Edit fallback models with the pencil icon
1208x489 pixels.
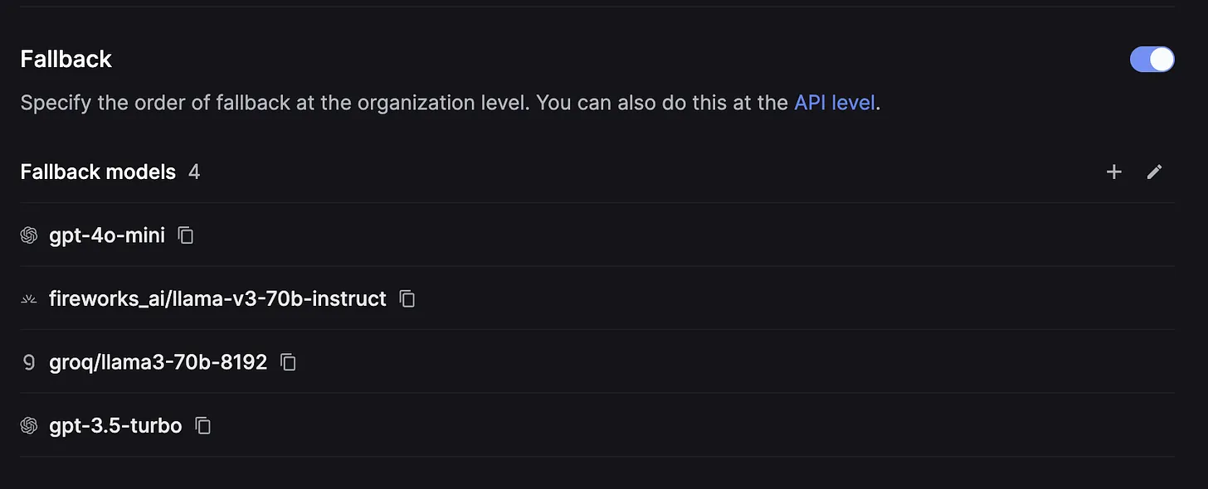point(1154,172)
